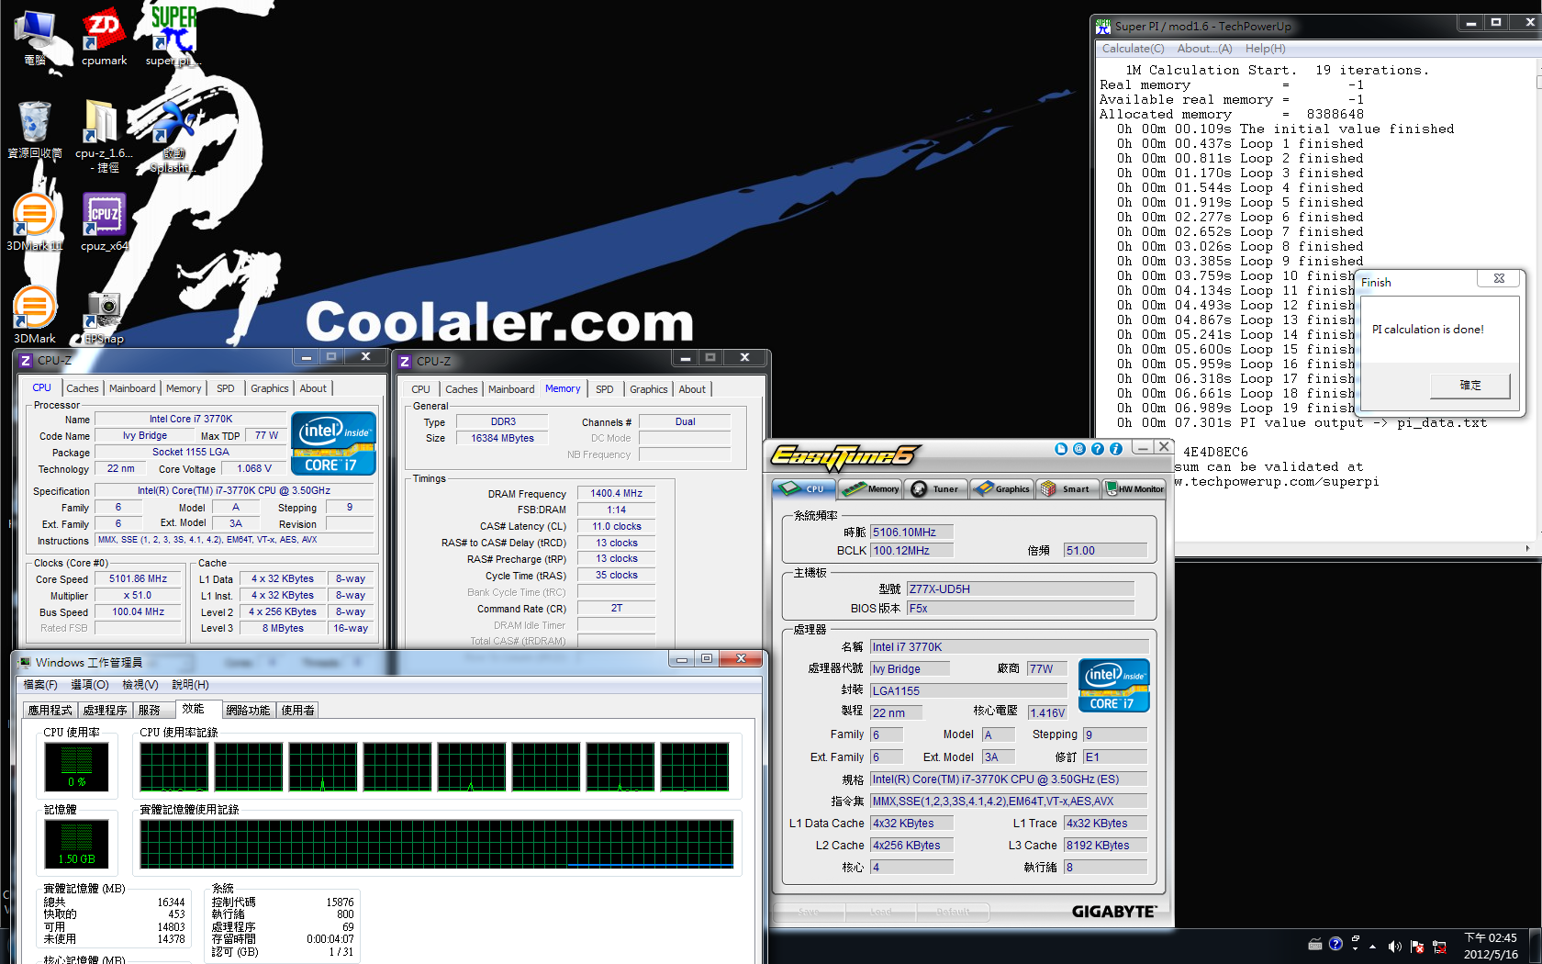This screenshot has height=964, width=1542.
Task: Open the Action Center flag icon
Action: (x=1417, y=947)
